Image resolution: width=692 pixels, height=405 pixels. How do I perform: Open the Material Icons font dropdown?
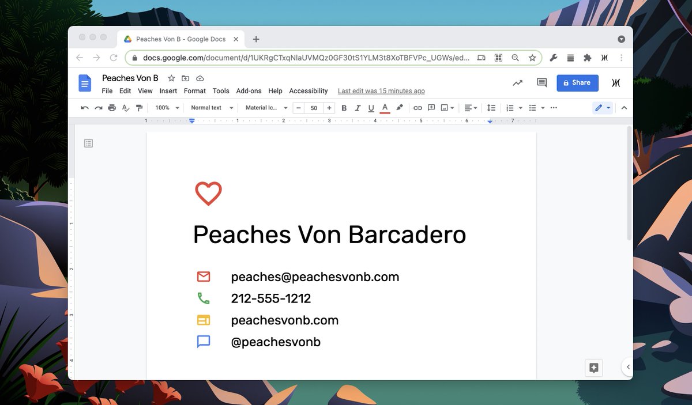(266, 108)
